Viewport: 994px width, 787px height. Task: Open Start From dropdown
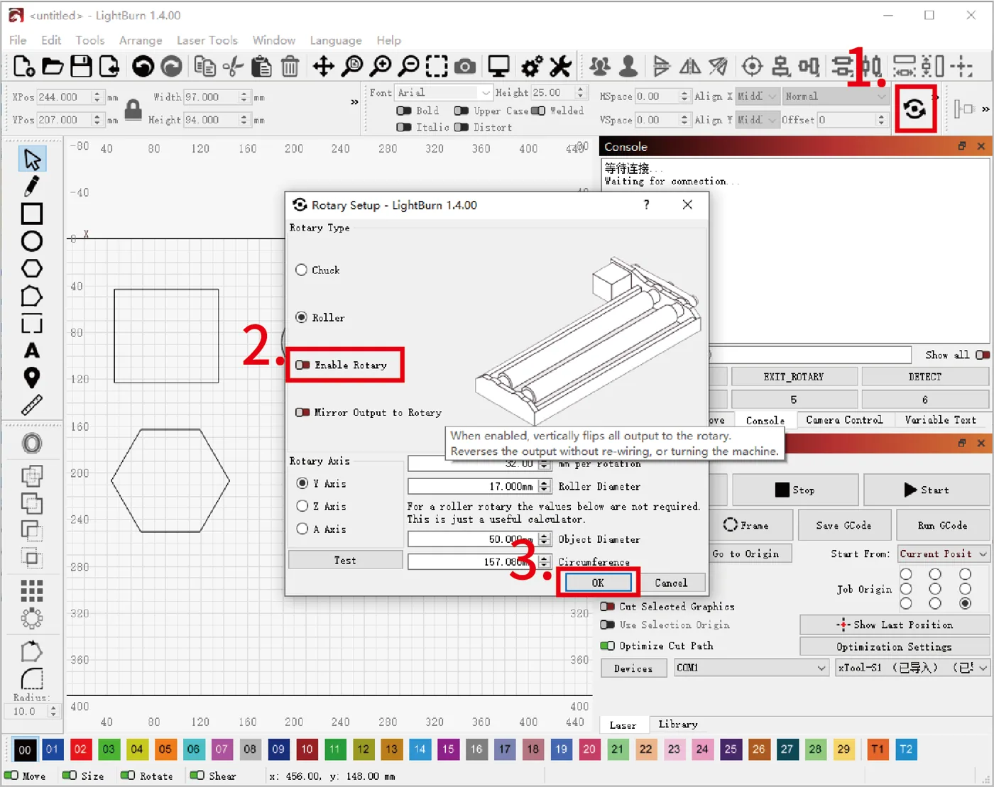tap(944, 554)
